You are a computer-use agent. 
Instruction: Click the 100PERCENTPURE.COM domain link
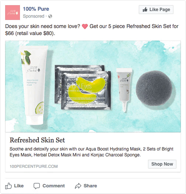click(x=34, y=166)
